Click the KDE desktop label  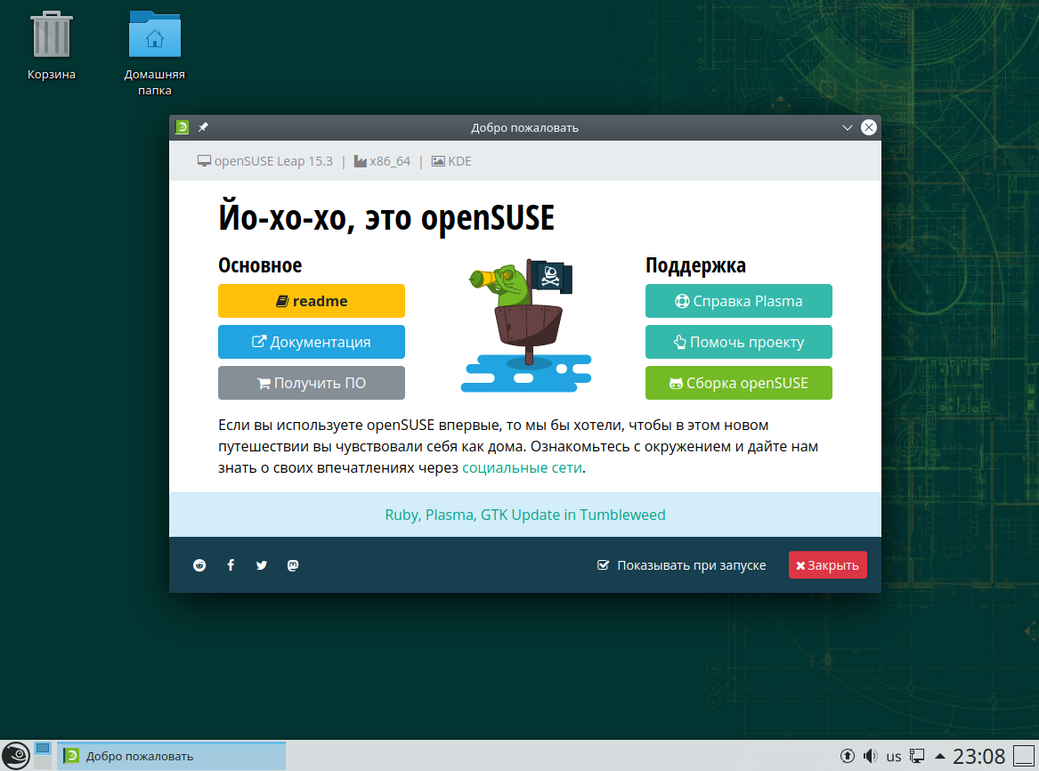coord(451,161)
